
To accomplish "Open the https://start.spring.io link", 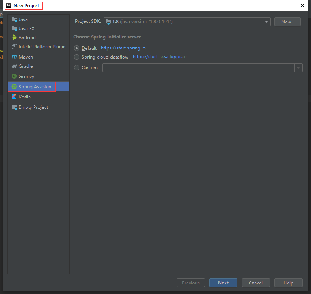I will click(x=123, y=48).
